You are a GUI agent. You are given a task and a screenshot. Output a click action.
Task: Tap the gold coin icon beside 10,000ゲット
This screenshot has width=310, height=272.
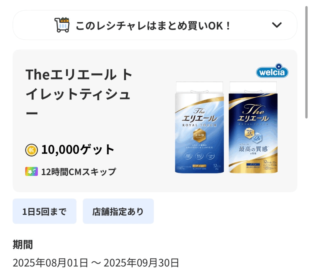(31, 150)
